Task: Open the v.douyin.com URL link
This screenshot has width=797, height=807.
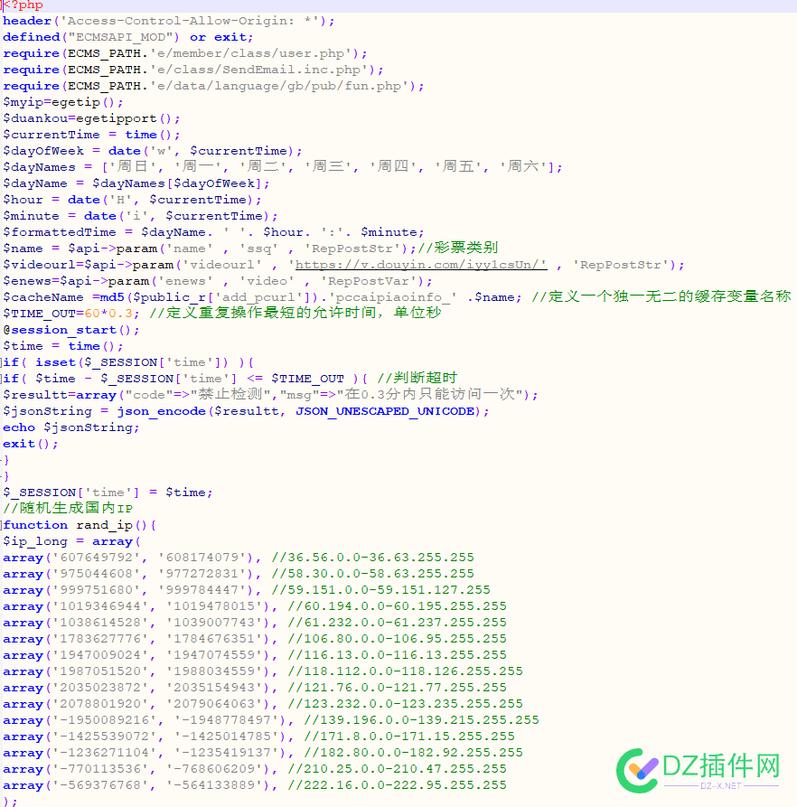Action: 419,265
